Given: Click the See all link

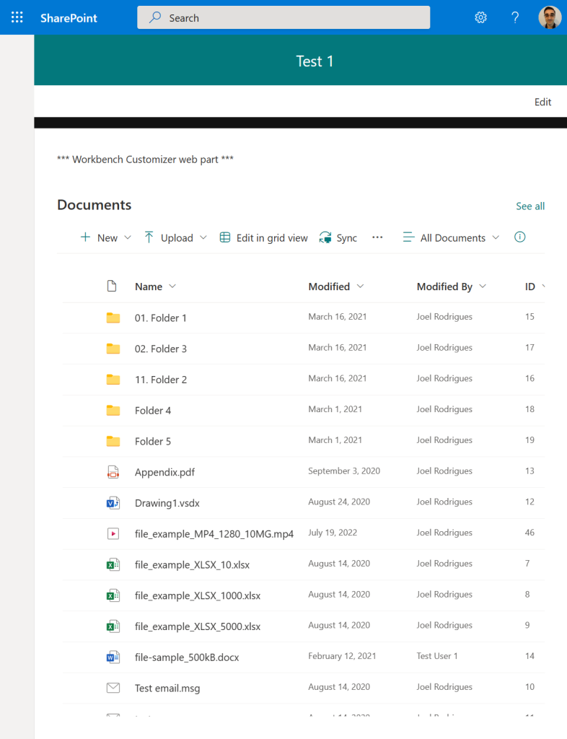Looking at the screenshot, I should (530, 206).
